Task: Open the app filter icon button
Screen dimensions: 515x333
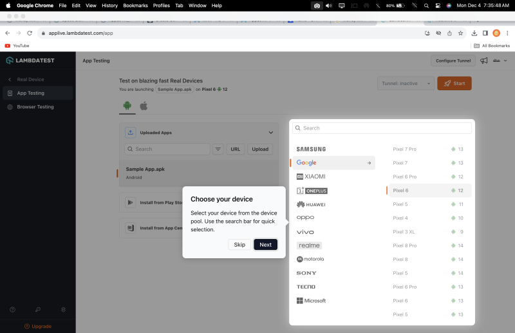Action: 218,149
